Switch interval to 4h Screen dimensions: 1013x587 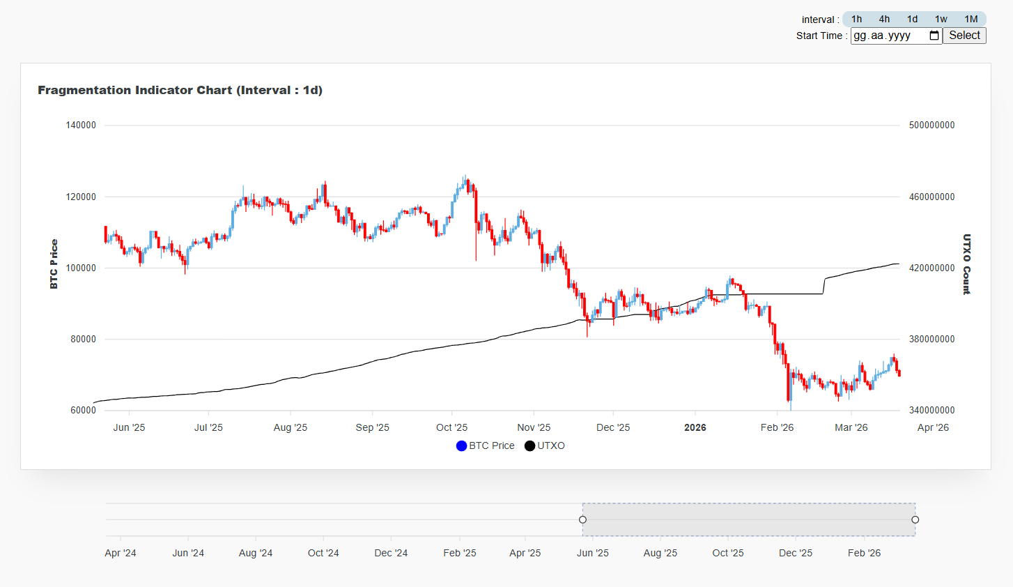coord(884,19)
